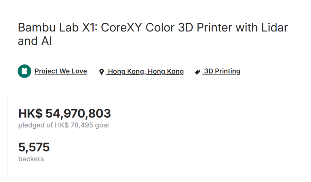Click the 5,575 backers count
Viewport: 311px width, 182px height.
coord(34,147)
